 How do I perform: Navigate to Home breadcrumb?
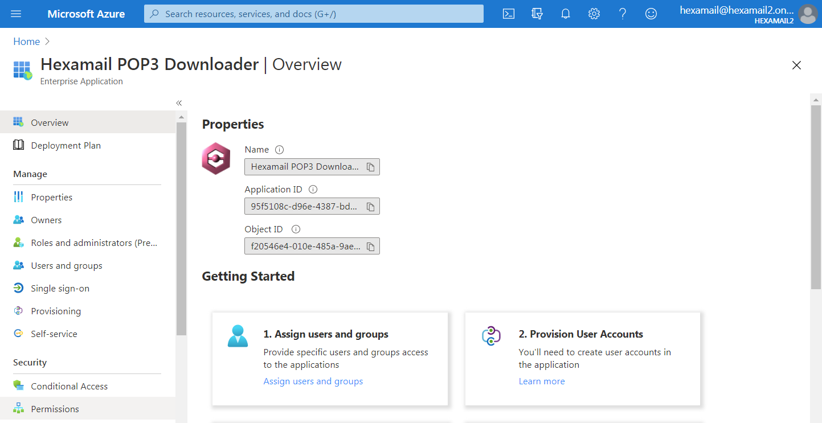[x=27, y=42]
